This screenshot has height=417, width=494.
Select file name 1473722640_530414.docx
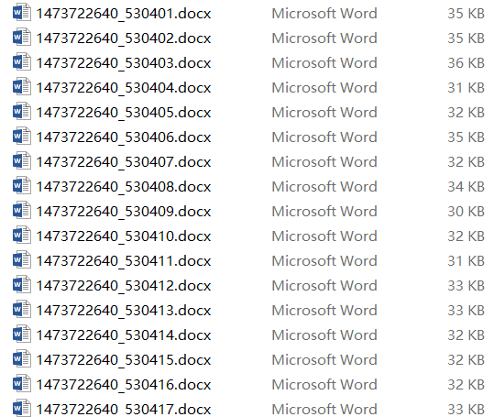[124, 335]
